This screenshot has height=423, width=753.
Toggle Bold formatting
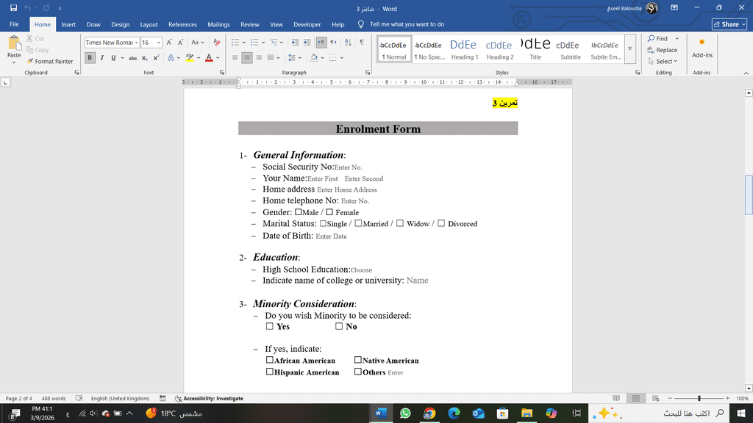click(x=90, y=57)
